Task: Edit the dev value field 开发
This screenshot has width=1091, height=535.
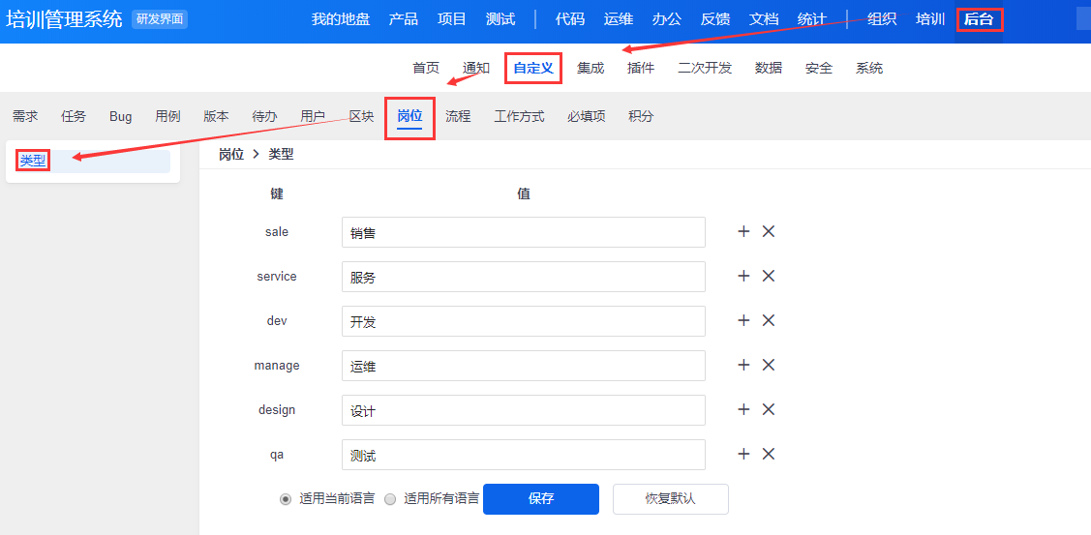Action: tap(523, 321)
